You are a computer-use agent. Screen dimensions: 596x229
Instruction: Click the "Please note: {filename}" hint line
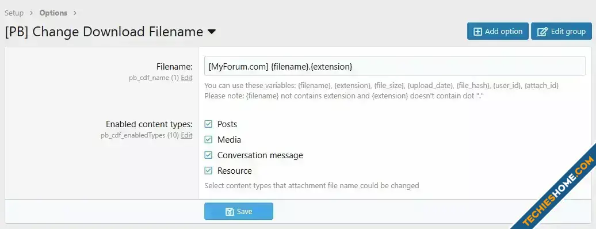(x=343, y=96)
